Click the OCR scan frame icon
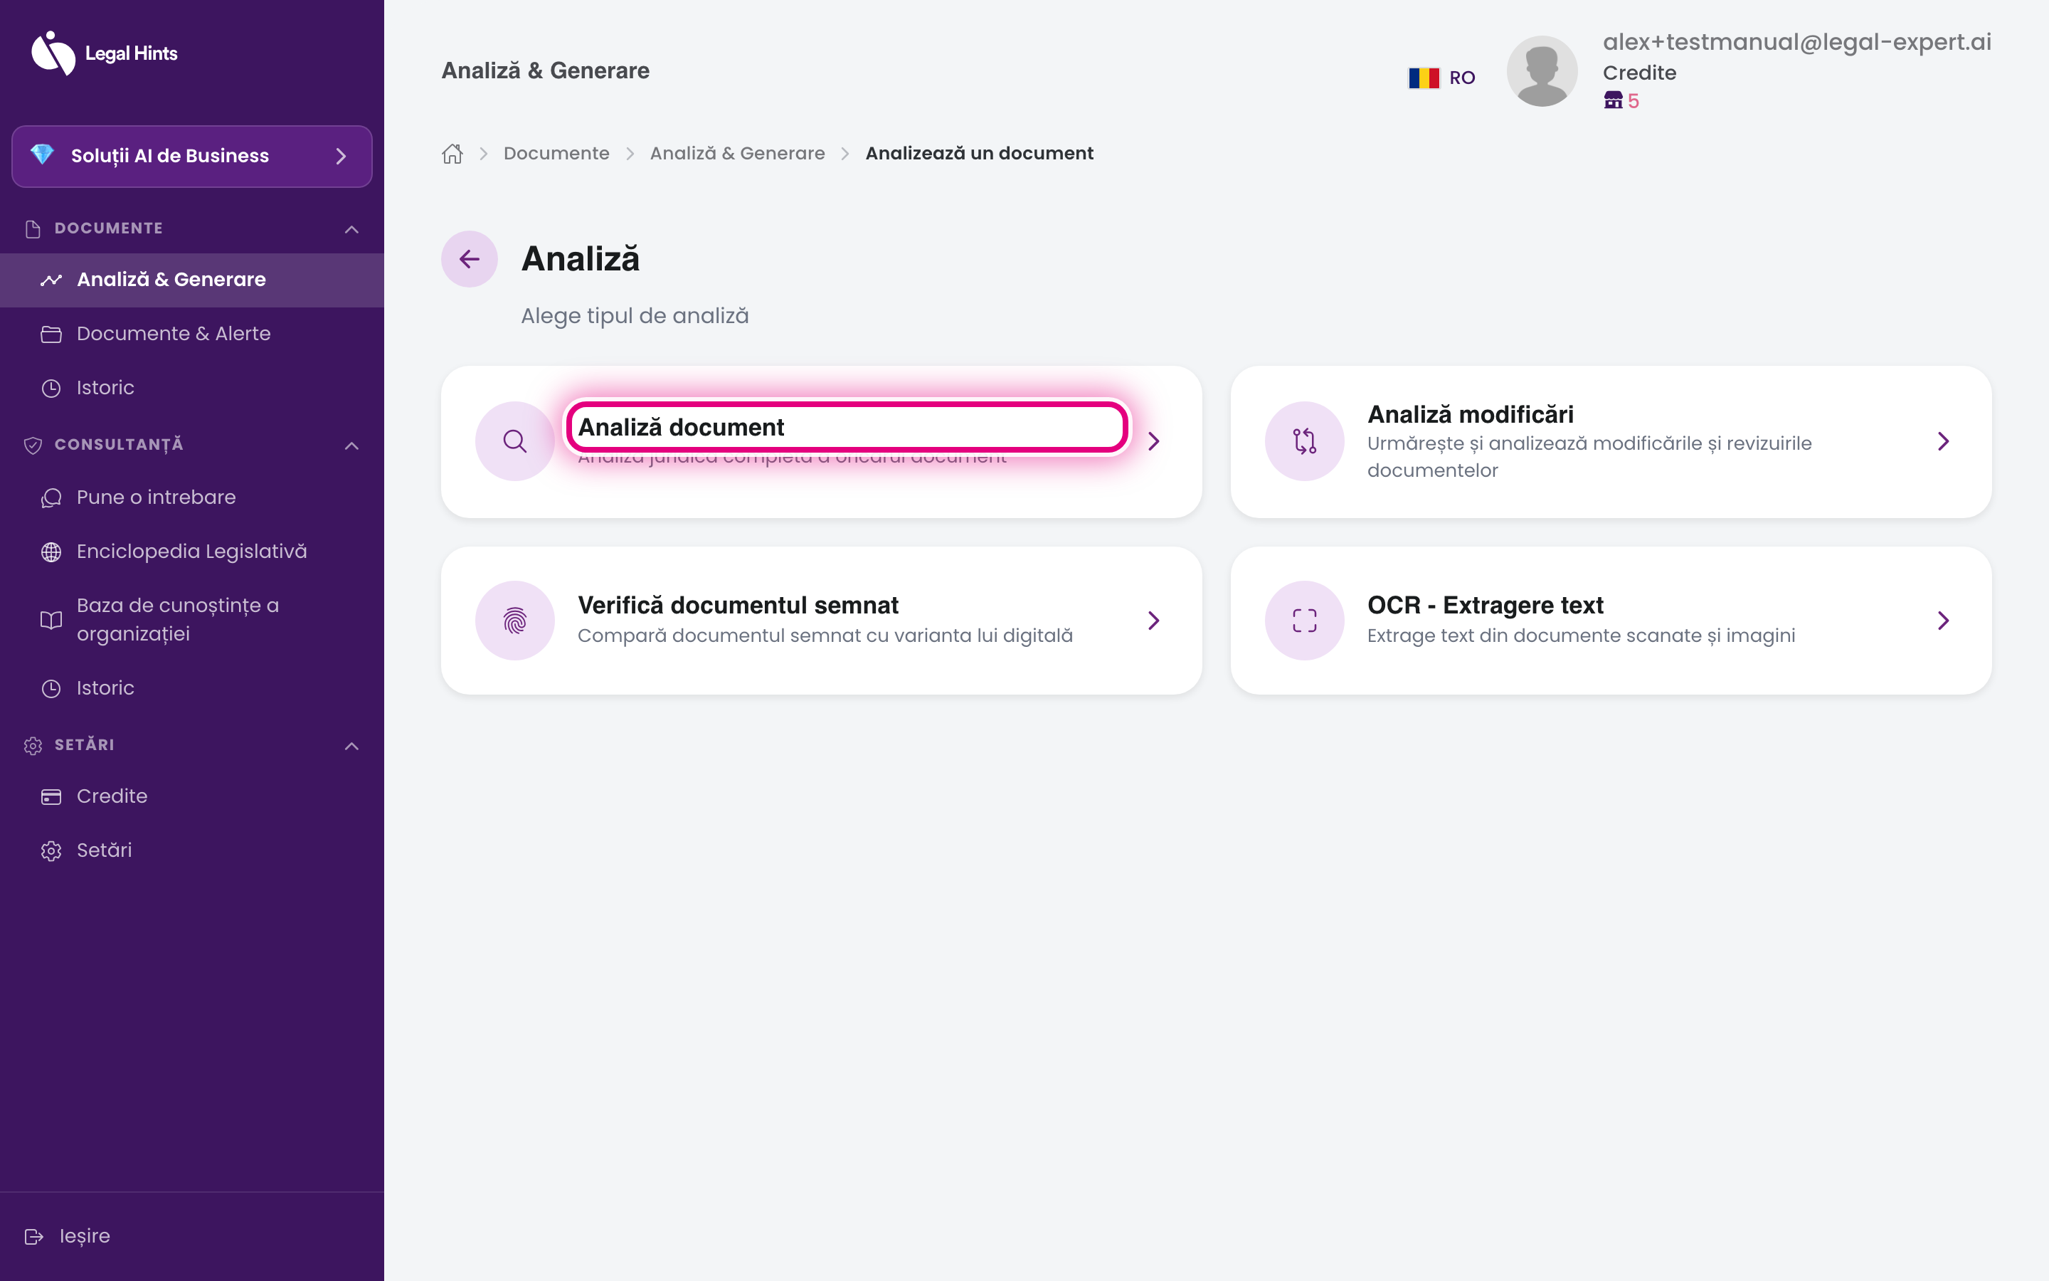This screenshot has width=2049, height=1281. coord(1305,620)
